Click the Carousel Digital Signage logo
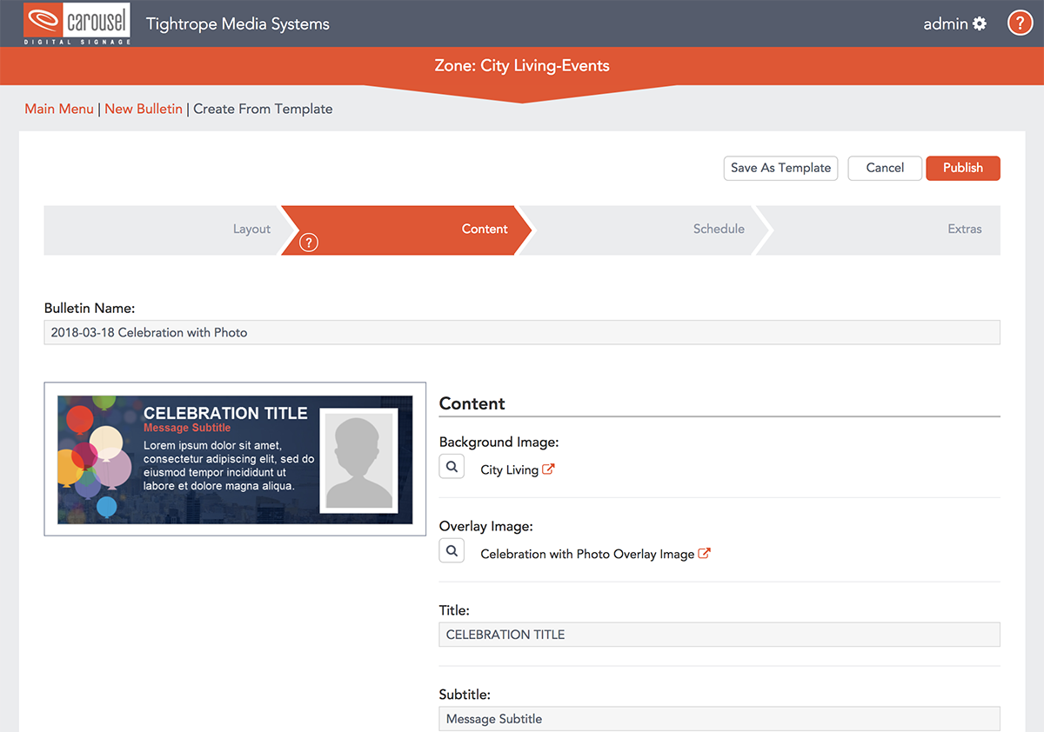The image size is (1044, 732). point(77,23)
